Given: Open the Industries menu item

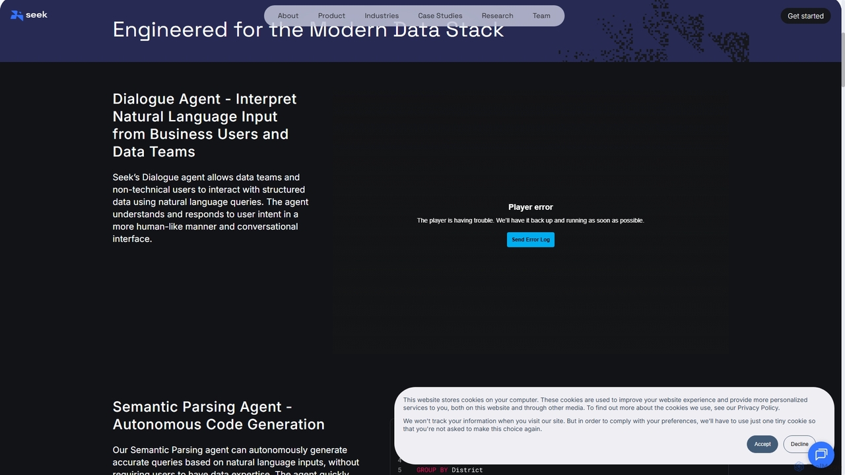Looking at the screenshot, I should (x=382, y=16).
